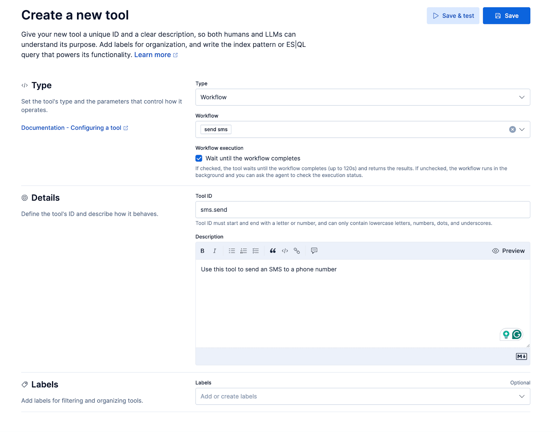Insert a hyperlink in the description
The image size is (555, 432).
click(x=297, y=251)
